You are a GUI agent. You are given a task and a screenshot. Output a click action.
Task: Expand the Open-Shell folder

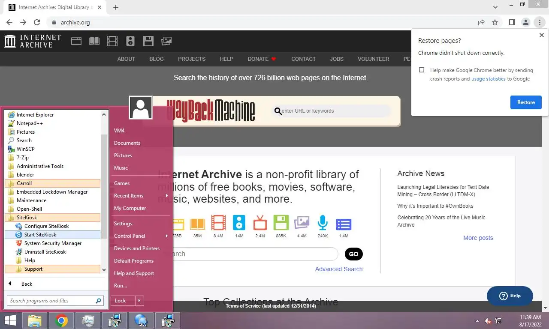[52, 209]
